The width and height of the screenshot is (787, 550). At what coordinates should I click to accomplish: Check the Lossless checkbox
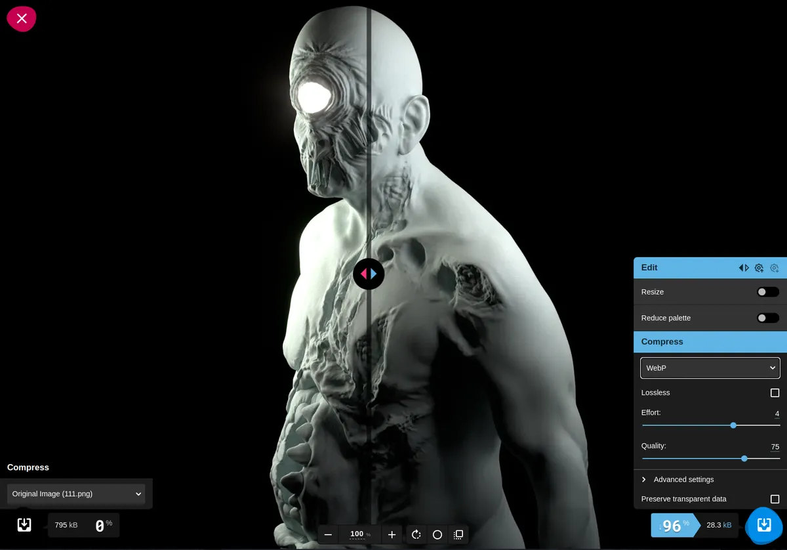[x=775, y=393]
